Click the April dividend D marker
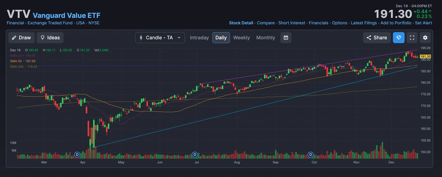 77,155
